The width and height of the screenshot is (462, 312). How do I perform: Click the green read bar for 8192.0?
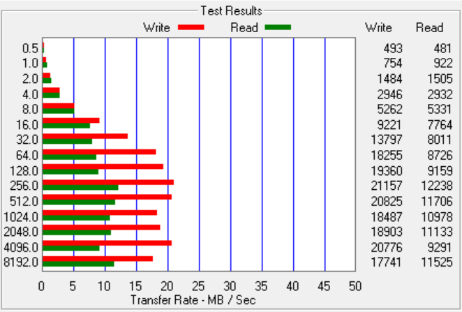[x=78, y=264]
